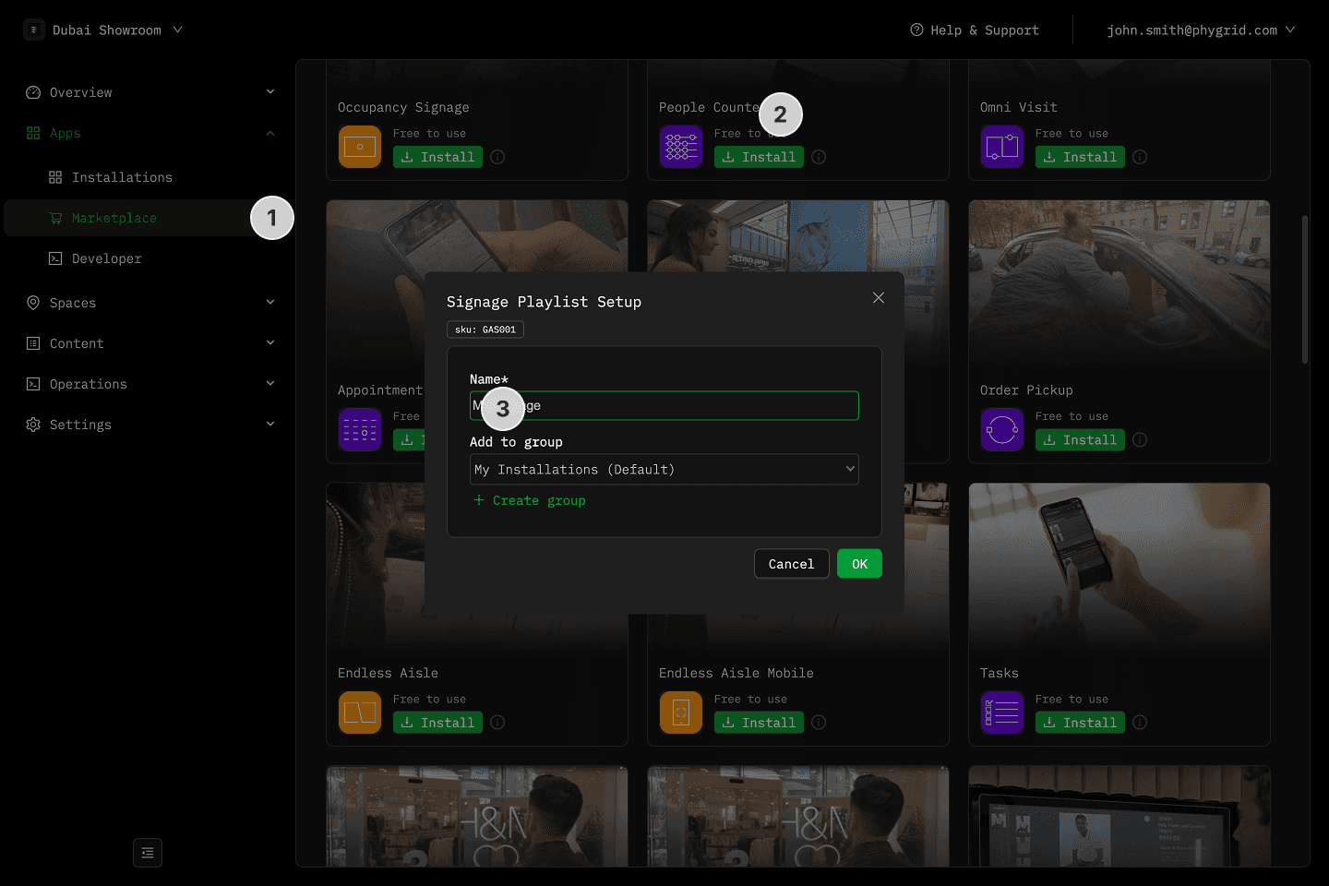Click the Omni Visit app icon

[1002, 147]
